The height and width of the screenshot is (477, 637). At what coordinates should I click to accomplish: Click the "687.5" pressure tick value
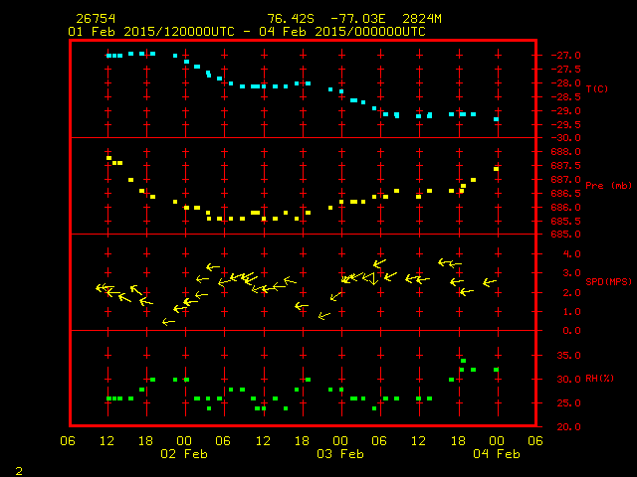pos(565,166)
